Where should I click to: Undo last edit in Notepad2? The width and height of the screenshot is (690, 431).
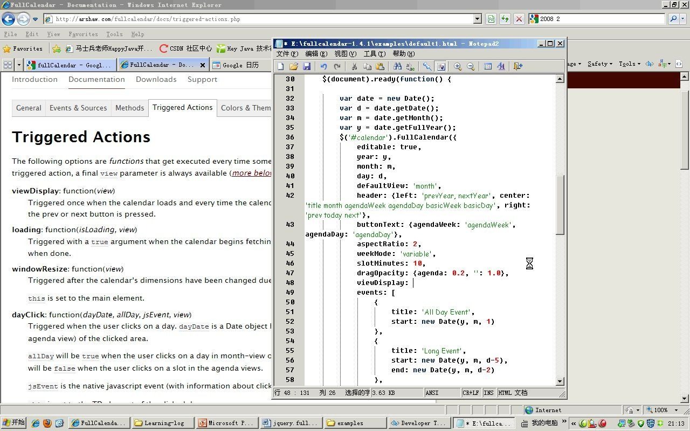coord(324,66)
